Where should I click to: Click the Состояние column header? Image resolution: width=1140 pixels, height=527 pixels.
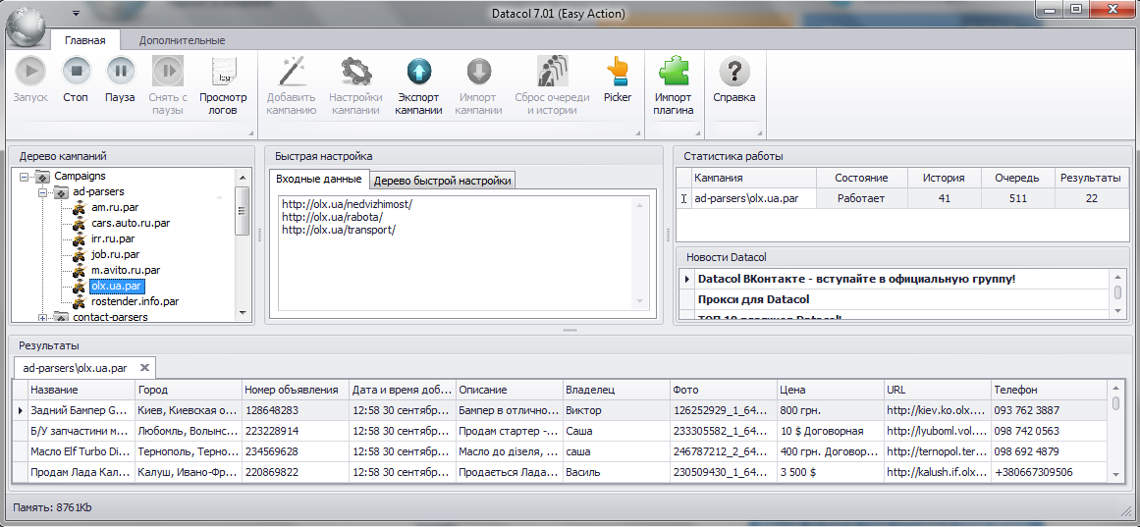click(861, 178)
